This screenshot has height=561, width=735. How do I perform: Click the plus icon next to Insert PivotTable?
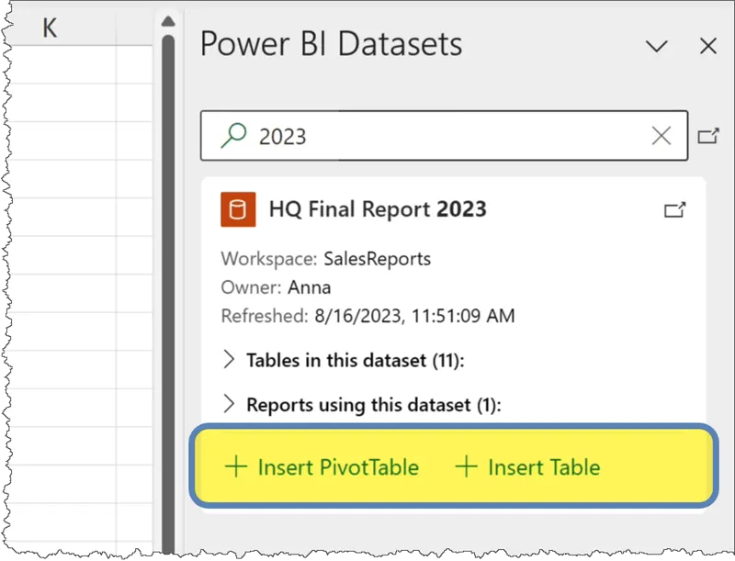236,466
